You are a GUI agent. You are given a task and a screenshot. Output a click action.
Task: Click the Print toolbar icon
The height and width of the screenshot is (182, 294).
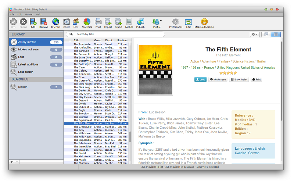point(98,23)
